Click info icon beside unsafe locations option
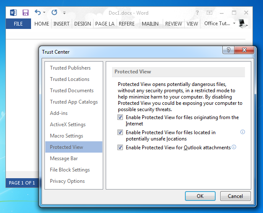The image size is (263, 213). [242, 132]
